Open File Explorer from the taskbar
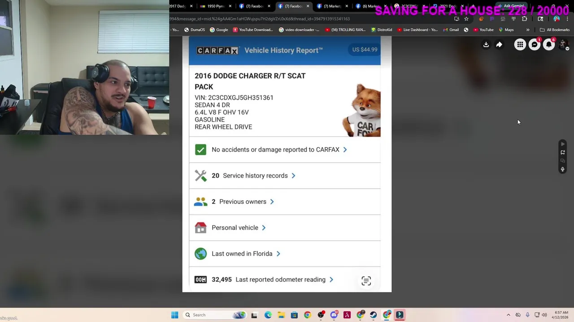This screenshot has height=322, width=574. pos(281,315)
